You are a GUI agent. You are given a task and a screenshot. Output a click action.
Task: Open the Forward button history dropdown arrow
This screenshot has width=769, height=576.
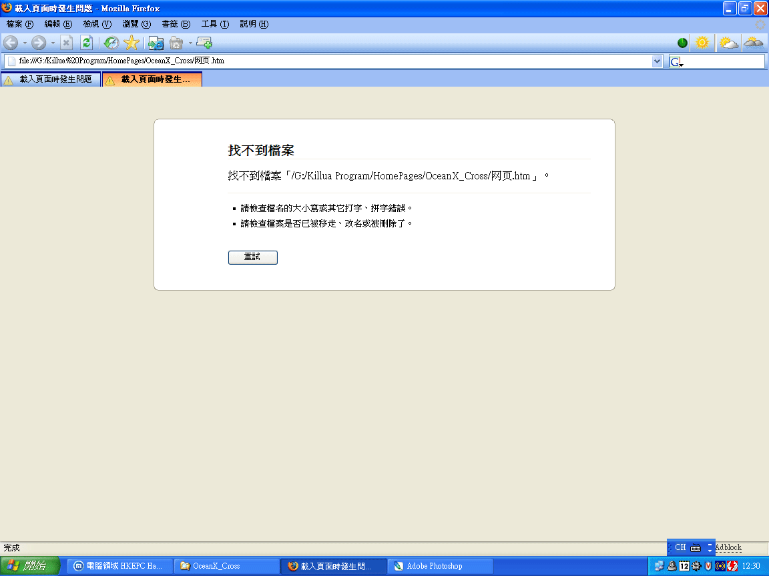(53, 43)
